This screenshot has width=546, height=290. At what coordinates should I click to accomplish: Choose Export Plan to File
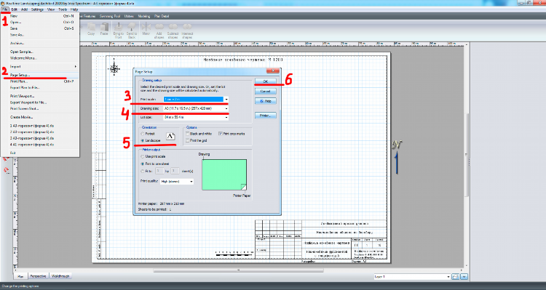coord(40,88)
